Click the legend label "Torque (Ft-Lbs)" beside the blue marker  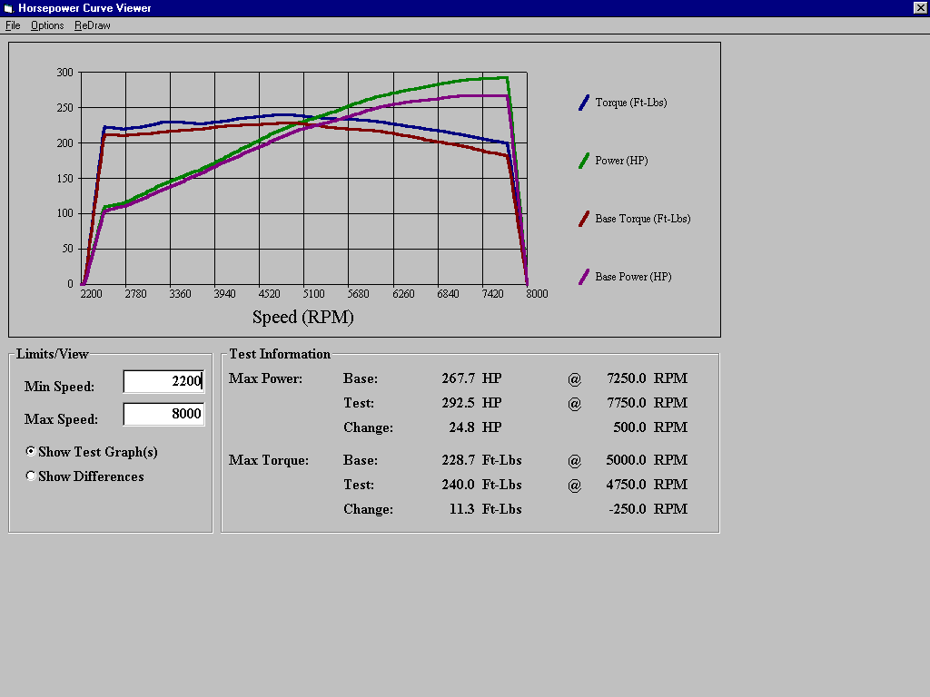(x=631, y=103)
